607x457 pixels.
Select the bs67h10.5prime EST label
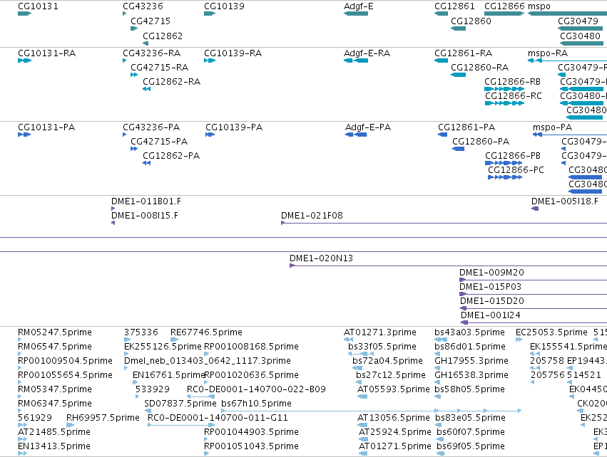pyautogui.click(x=256, y=404)
